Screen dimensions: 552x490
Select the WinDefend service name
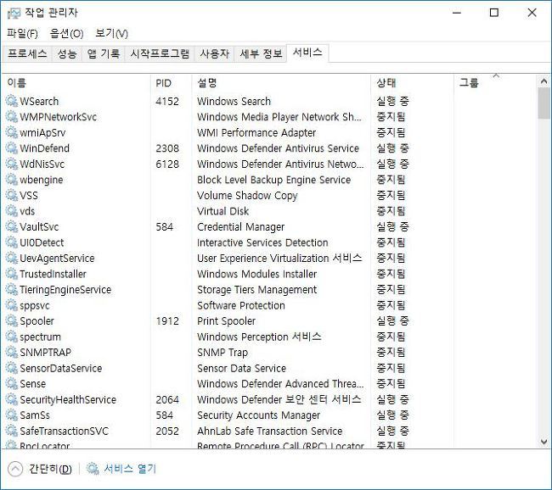point(44,148)
